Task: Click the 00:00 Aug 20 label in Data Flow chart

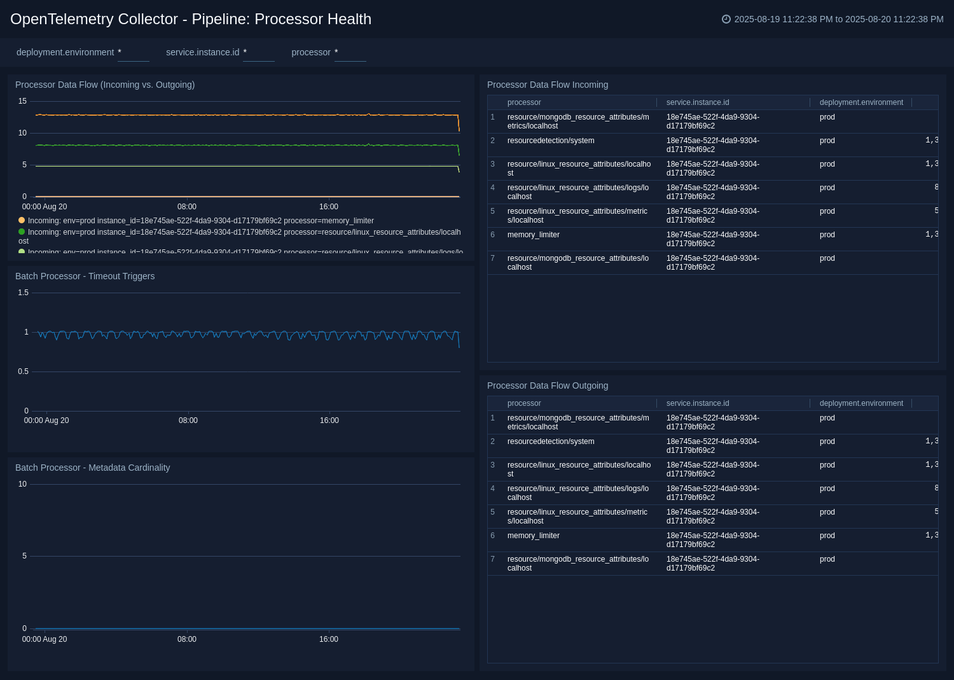Action: click(45, 207)
